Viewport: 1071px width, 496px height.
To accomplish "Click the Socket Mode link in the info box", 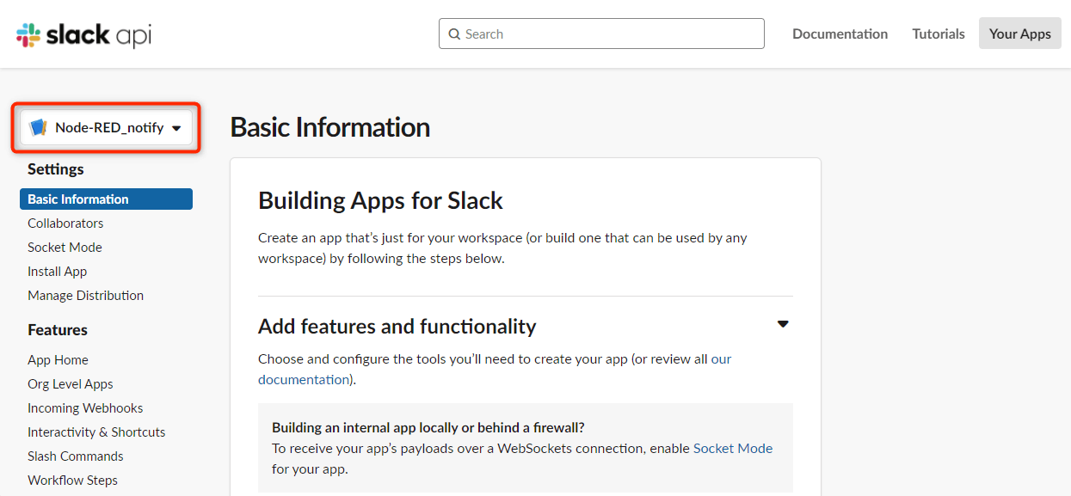I will coord(733,448).
